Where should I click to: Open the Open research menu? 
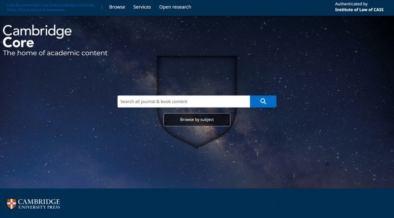tap(175, 7)
